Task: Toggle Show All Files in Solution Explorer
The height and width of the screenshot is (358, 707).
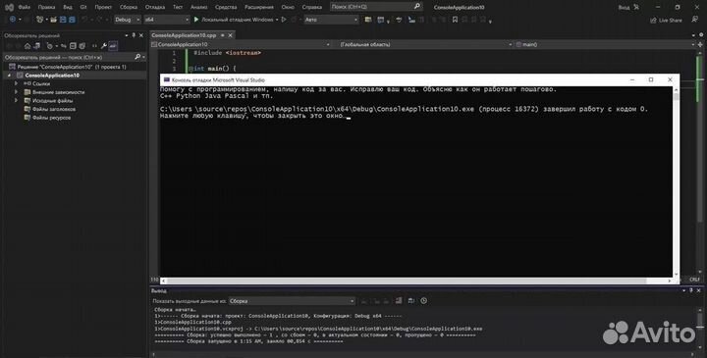Action: click(82, 46)
